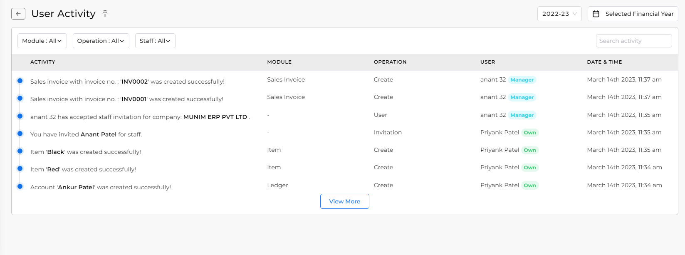Click Own badge in Invitation row
Image resolution: width=685 pixels, height=255 pixels.
tap(530, 133)
